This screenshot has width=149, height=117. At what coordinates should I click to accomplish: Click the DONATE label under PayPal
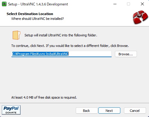tap(11, 112)
